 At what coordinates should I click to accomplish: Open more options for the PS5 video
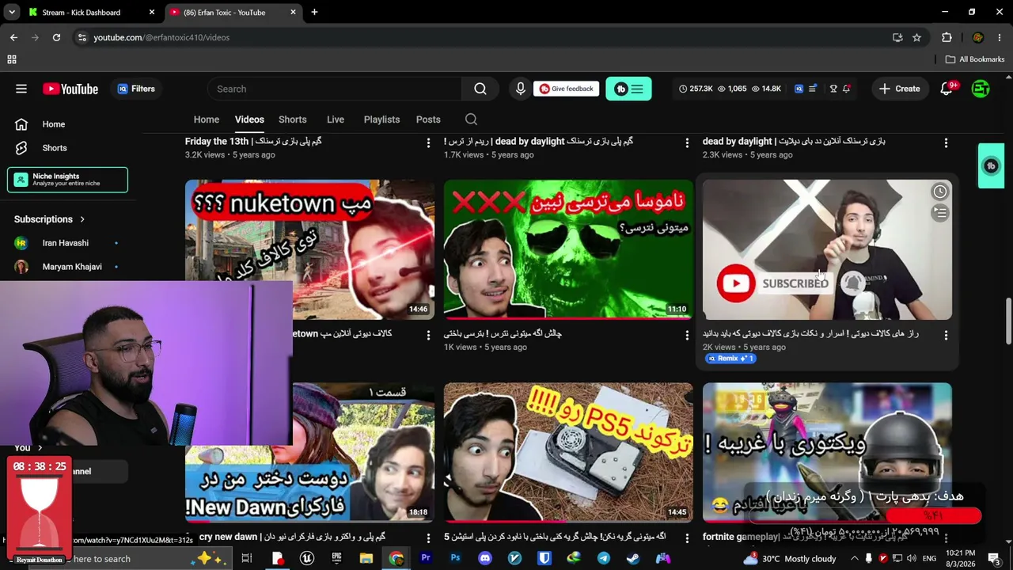tap(687, 538)
